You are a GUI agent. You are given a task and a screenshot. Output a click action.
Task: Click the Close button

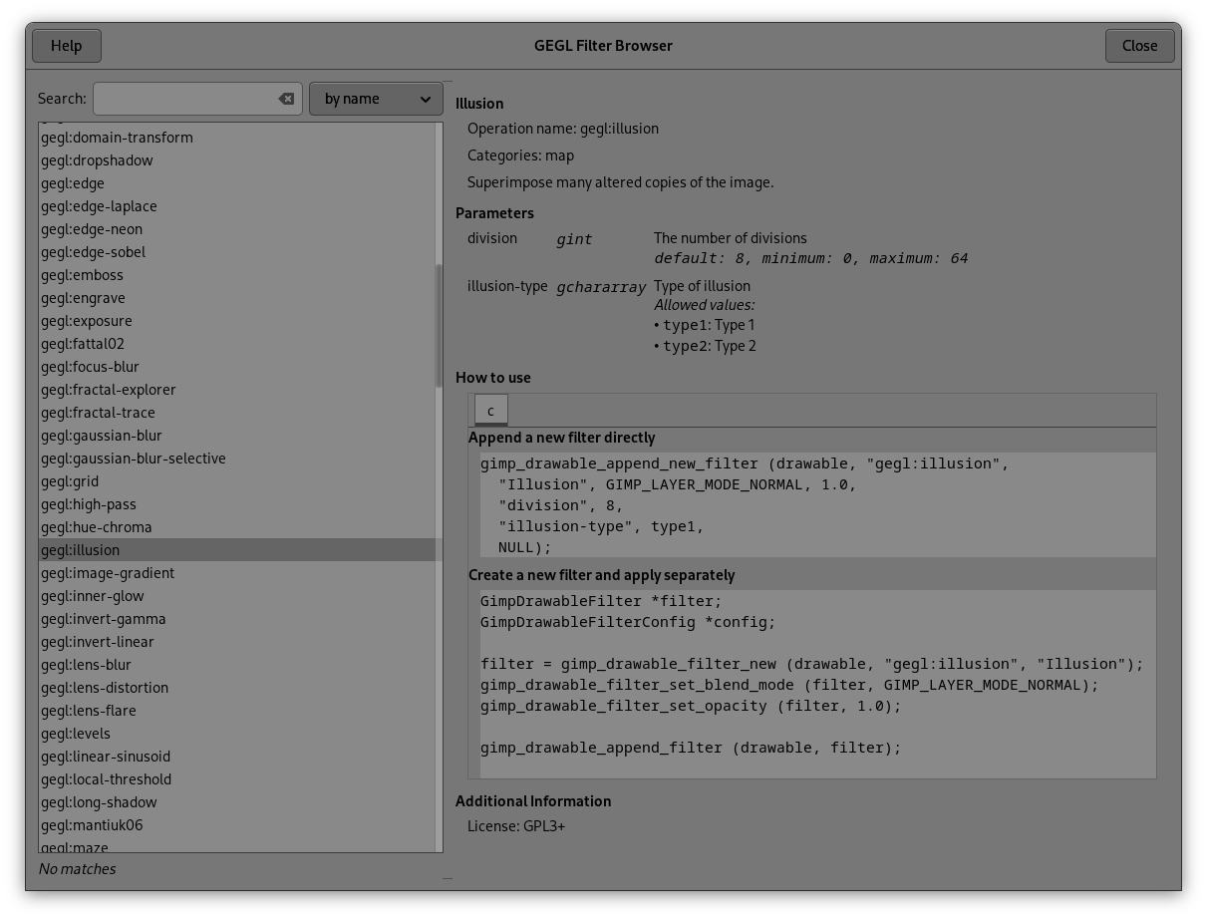click(1139, 45)
